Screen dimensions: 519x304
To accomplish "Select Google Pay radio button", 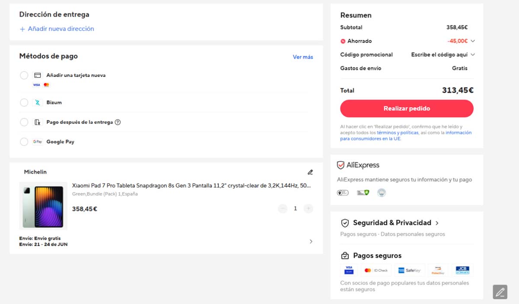I will click(24, 142).
